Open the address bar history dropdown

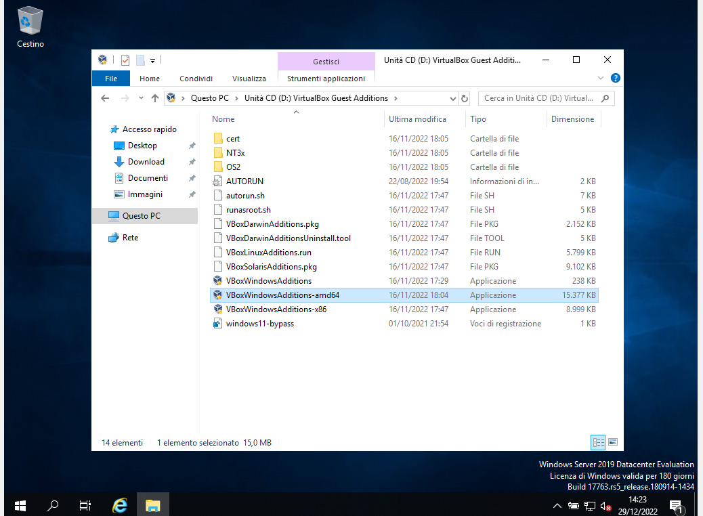pyautogui.click(x=453, y=98)
